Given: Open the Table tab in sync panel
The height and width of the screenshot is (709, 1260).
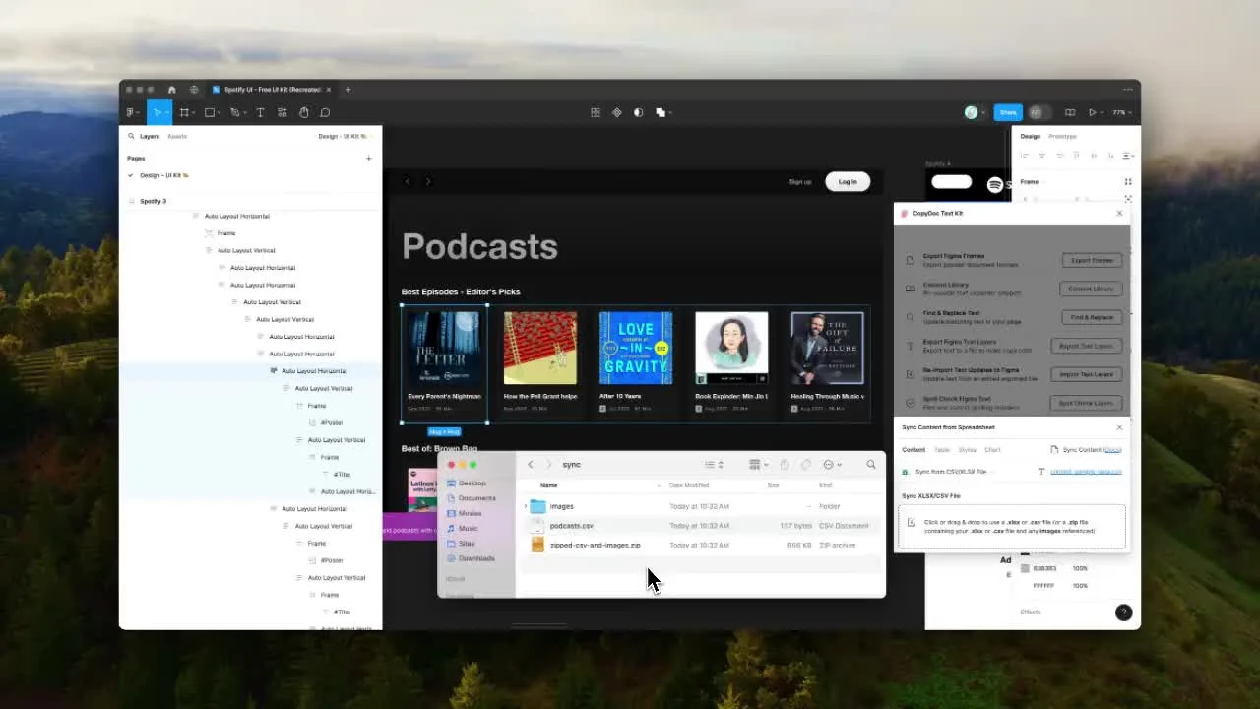Looking at the screenshot, I should coord(941,450).
